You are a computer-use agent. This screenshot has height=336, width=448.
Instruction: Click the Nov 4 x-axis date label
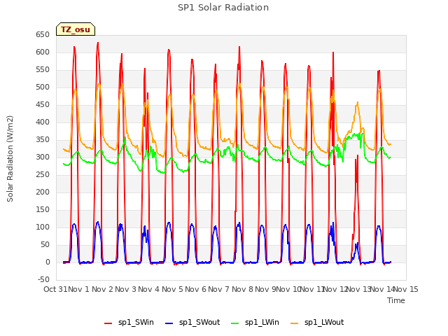149,290
